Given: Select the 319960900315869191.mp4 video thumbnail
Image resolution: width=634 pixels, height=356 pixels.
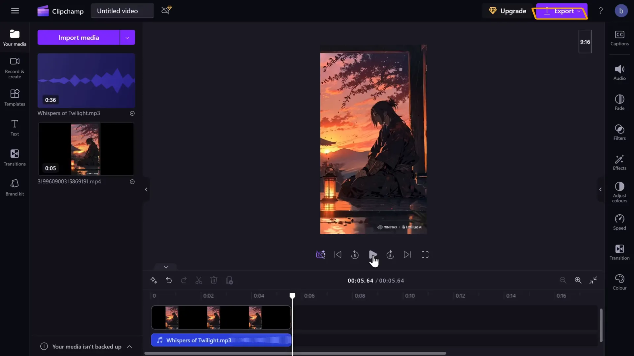Looking at the screenshot, I should coord(86,149).
